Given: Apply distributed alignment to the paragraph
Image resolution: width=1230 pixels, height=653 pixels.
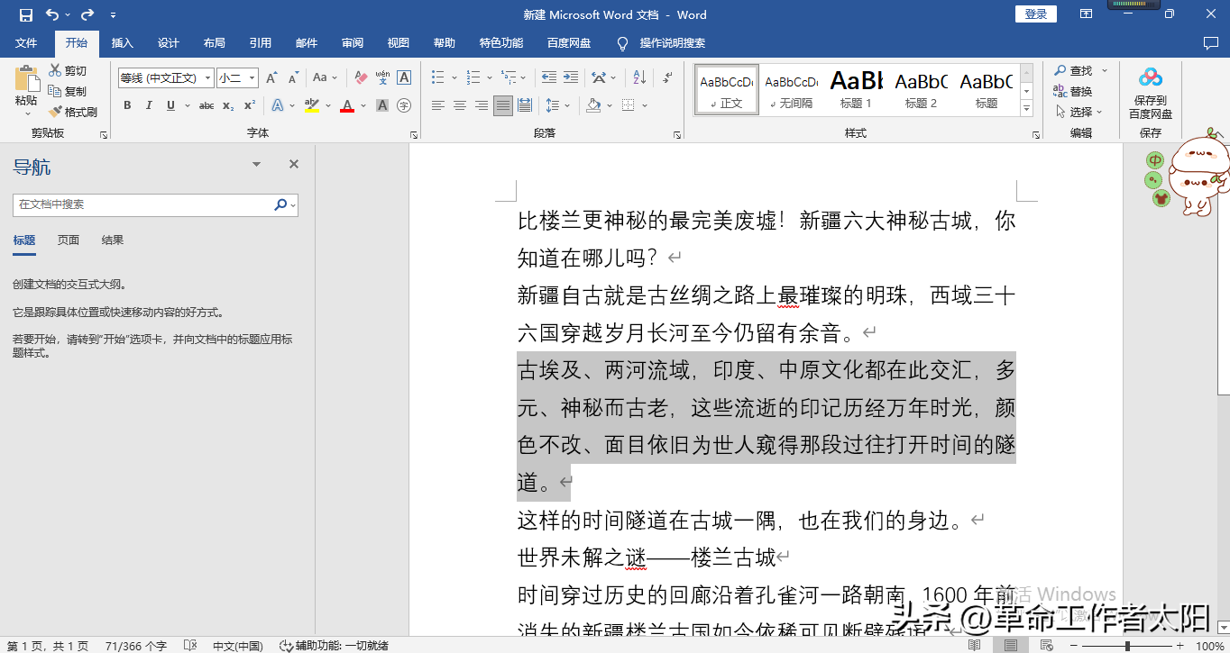Looking at the screenshot, I should [x=525, y=105].
